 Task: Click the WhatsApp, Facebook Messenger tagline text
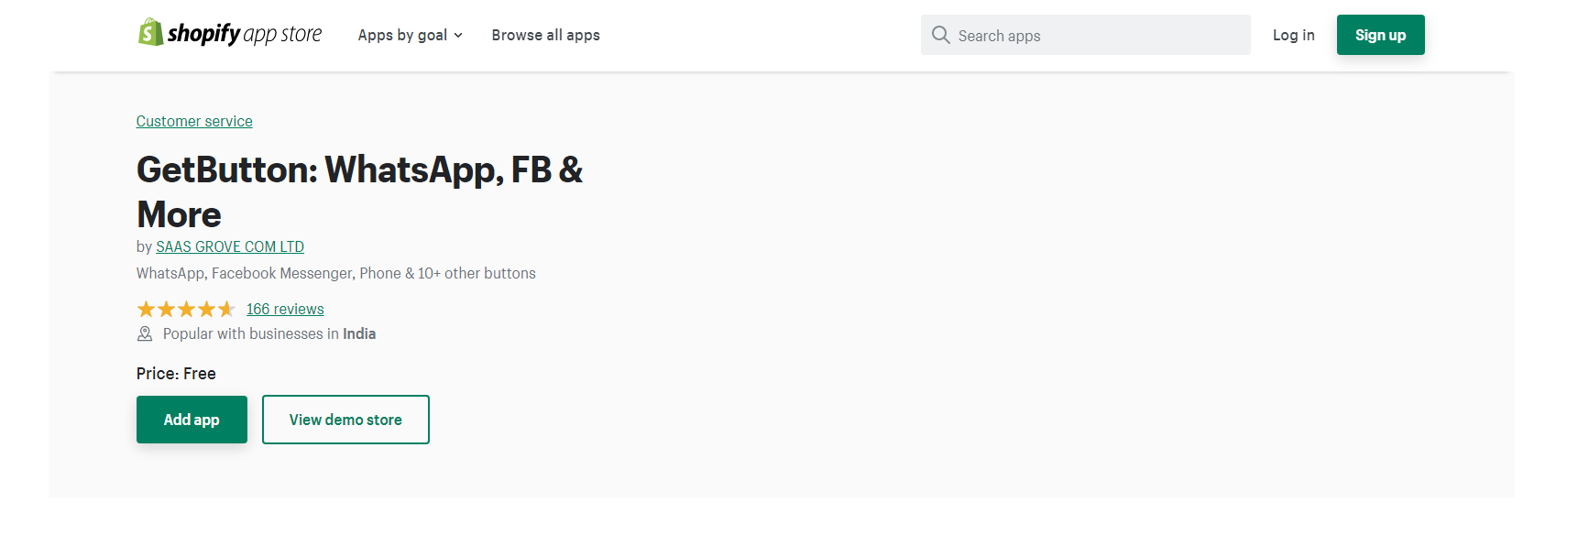(335, 274)
